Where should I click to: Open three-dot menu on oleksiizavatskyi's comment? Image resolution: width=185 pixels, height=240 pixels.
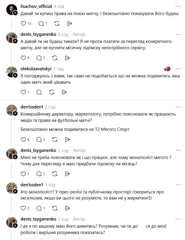178,69
